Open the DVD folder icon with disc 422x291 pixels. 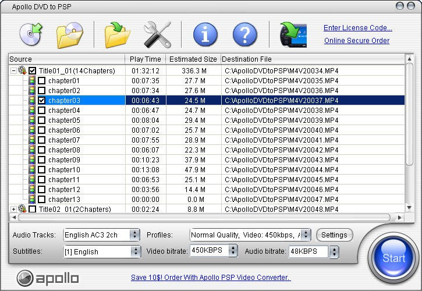point(70,35)
